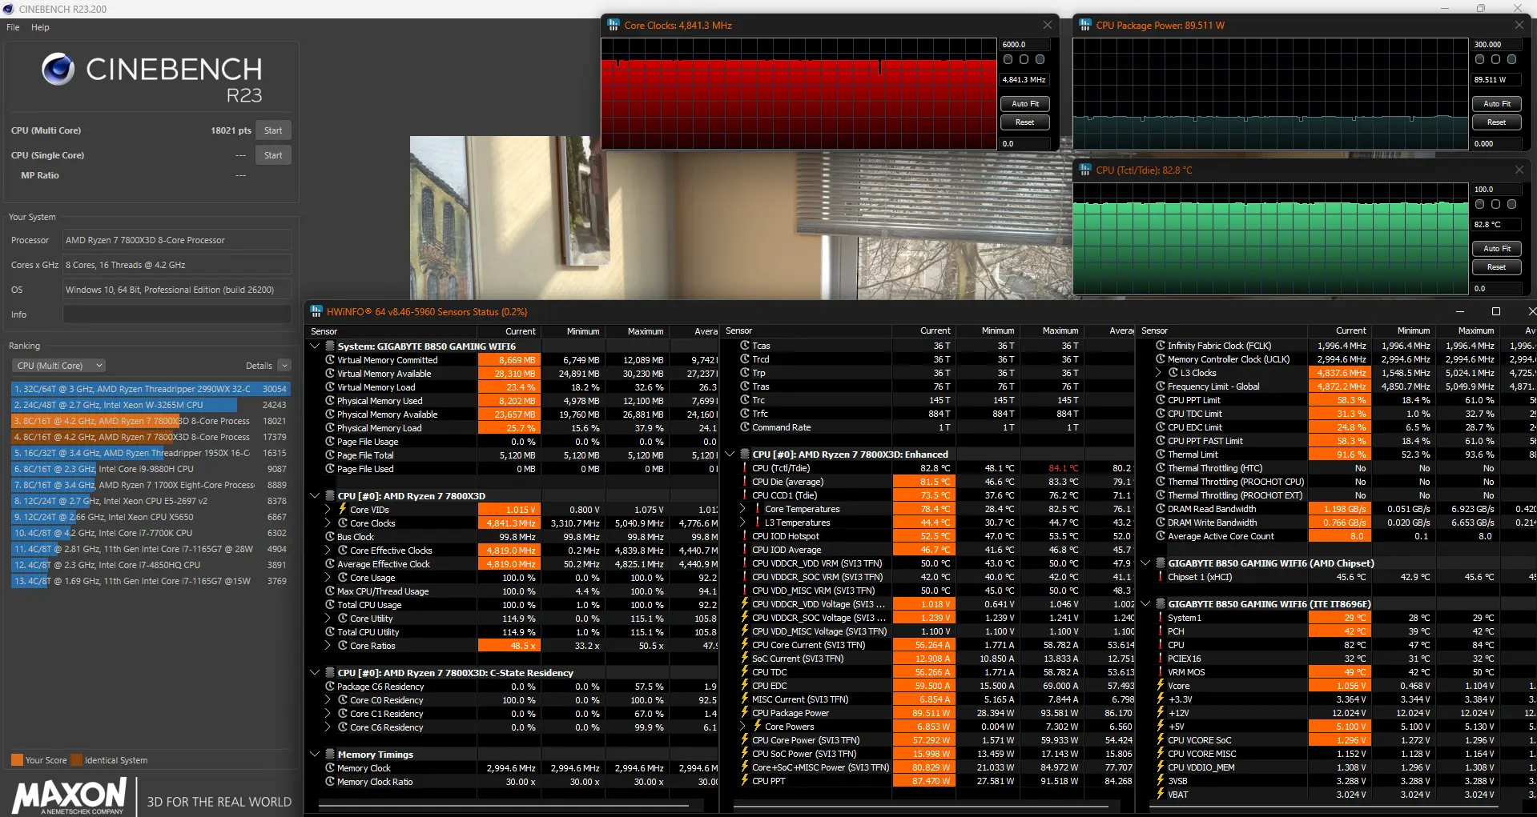Expand the Core Effective Clocks row

[328, 551]
